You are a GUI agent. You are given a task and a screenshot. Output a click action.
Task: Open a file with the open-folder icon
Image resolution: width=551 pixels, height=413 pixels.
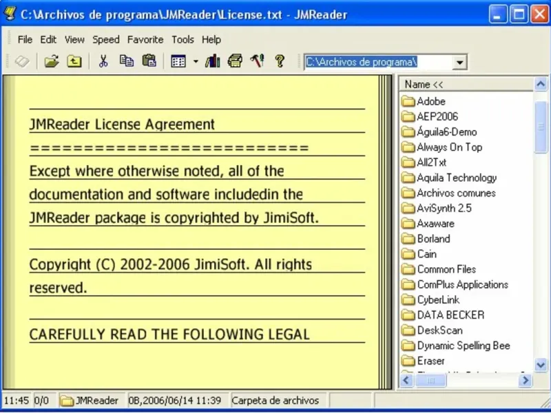tap(51, 62)
